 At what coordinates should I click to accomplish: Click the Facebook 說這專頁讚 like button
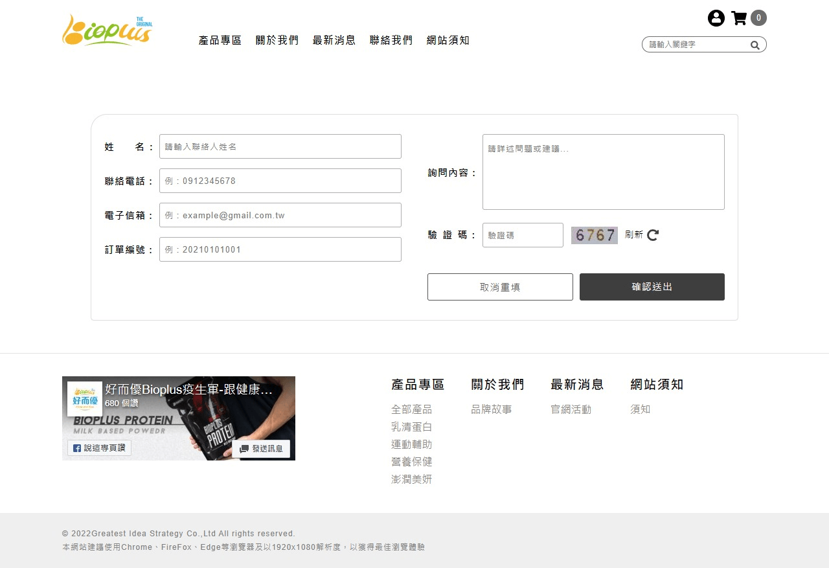pos(99,448)
